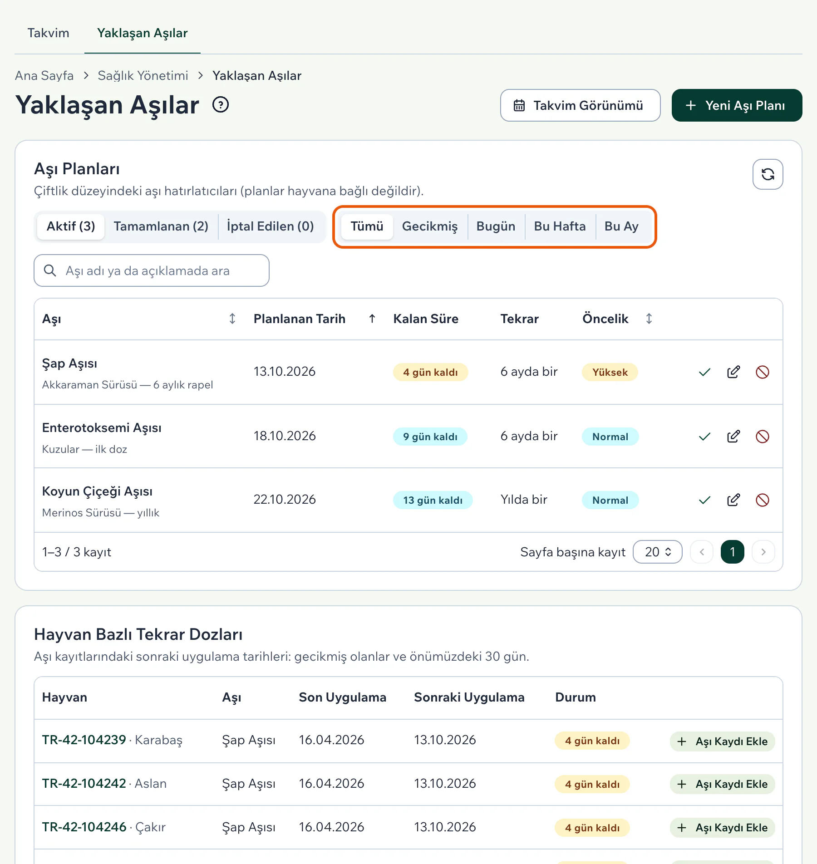The height and width of the screenshot is (864, 817).
Task: Create Yeni Aşı Planı
Action: 737,105
